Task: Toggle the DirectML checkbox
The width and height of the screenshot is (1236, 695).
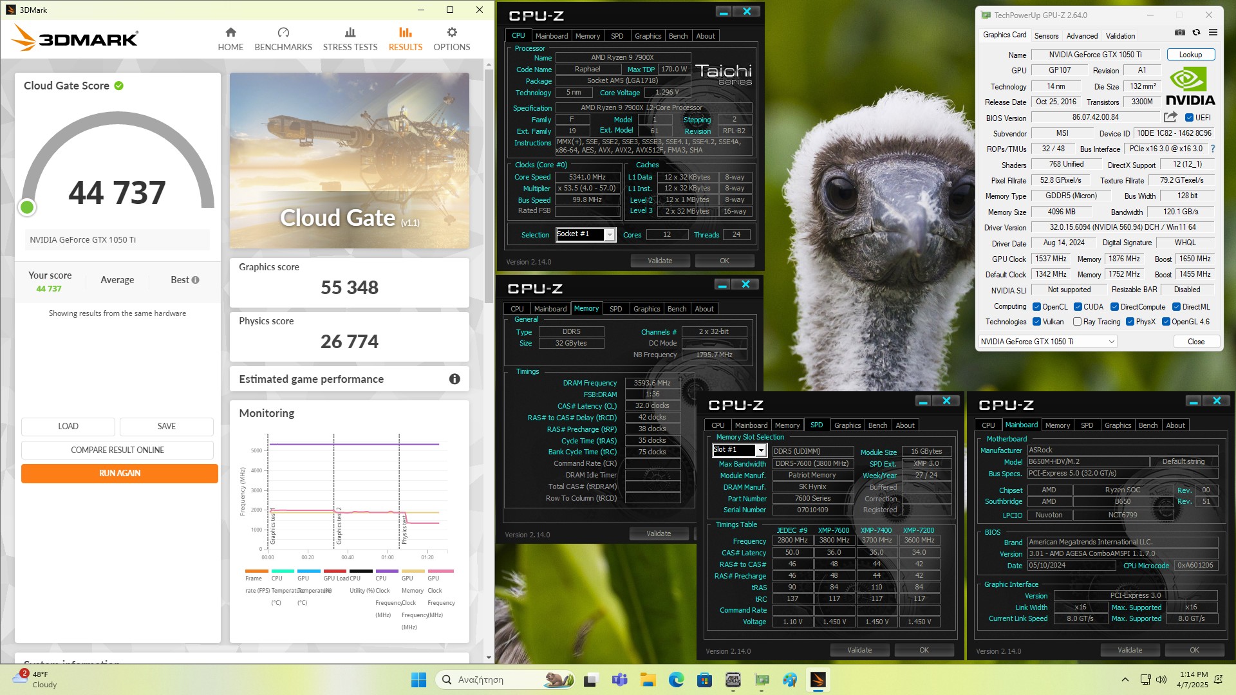Action: click(1176, 307)
